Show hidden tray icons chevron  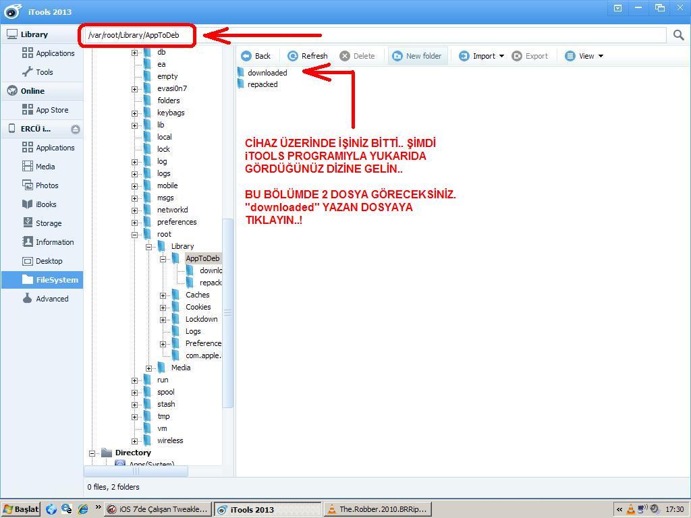click(x=619, y=510)
